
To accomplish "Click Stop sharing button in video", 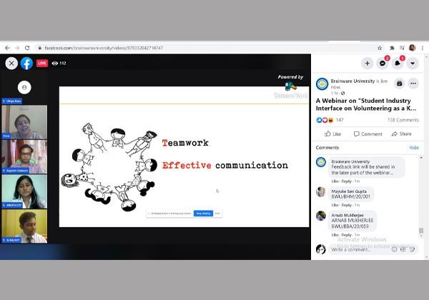I will click(x=203, y=213).
